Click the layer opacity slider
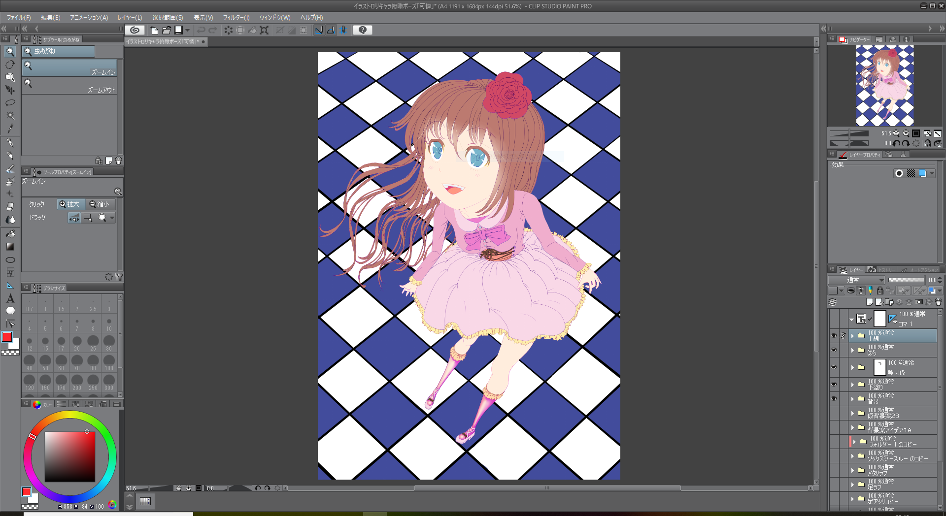The height and width of the screenshot is (516, 946). [907, 280]
